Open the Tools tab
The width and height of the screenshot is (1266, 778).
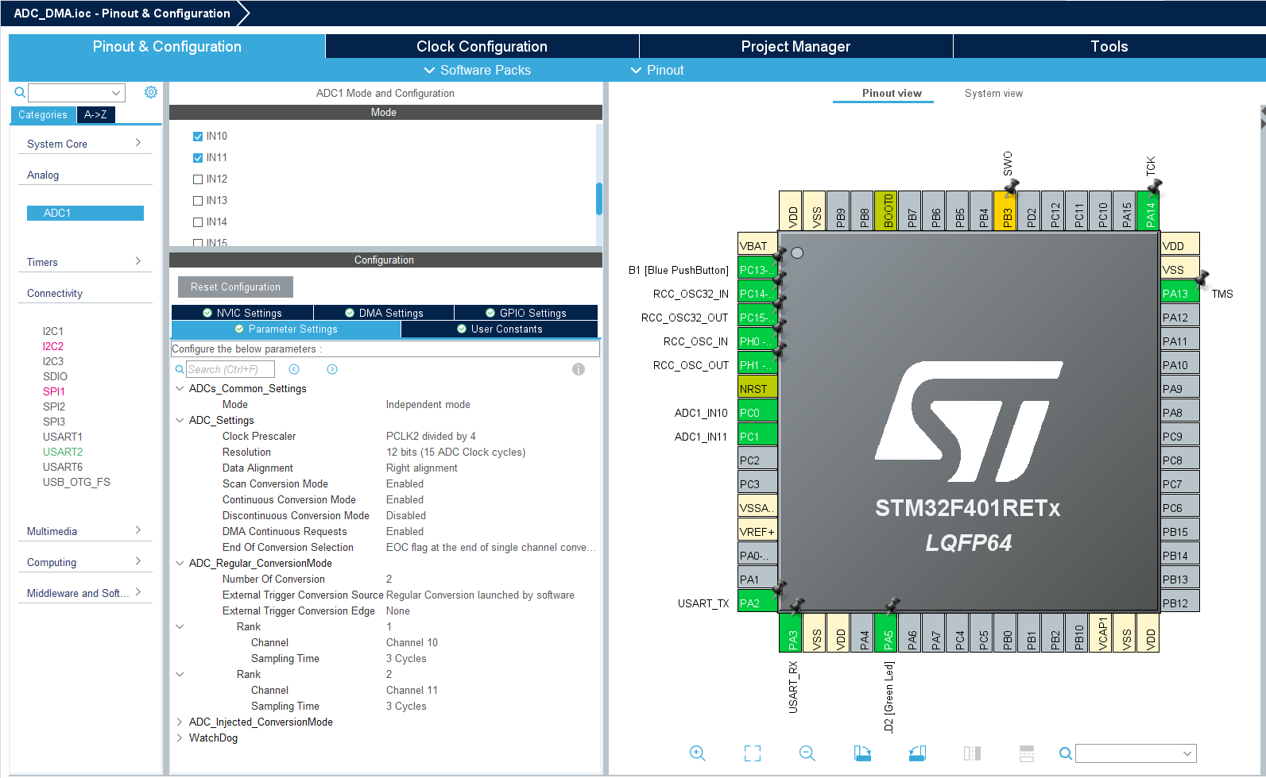1109,46
